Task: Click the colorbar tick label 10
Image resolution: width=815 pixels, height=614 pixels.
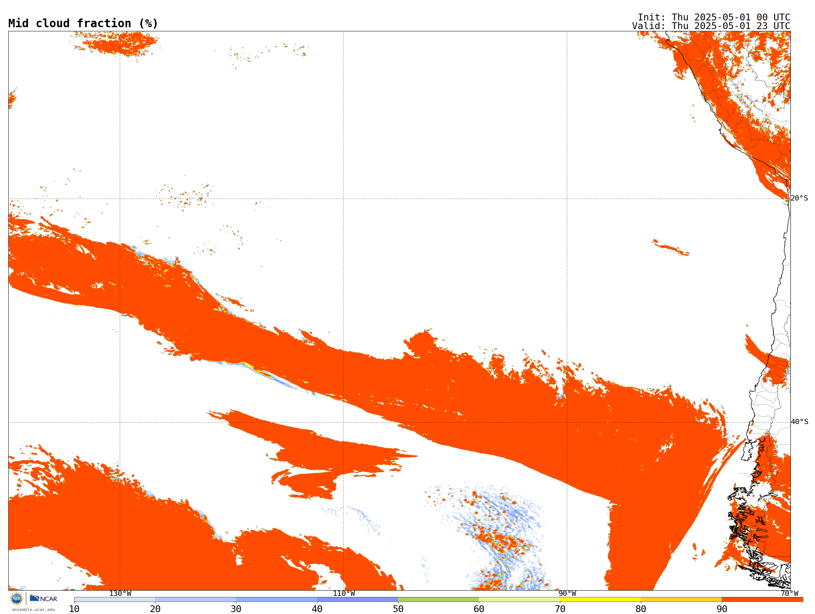Action: tap(74, 609)
